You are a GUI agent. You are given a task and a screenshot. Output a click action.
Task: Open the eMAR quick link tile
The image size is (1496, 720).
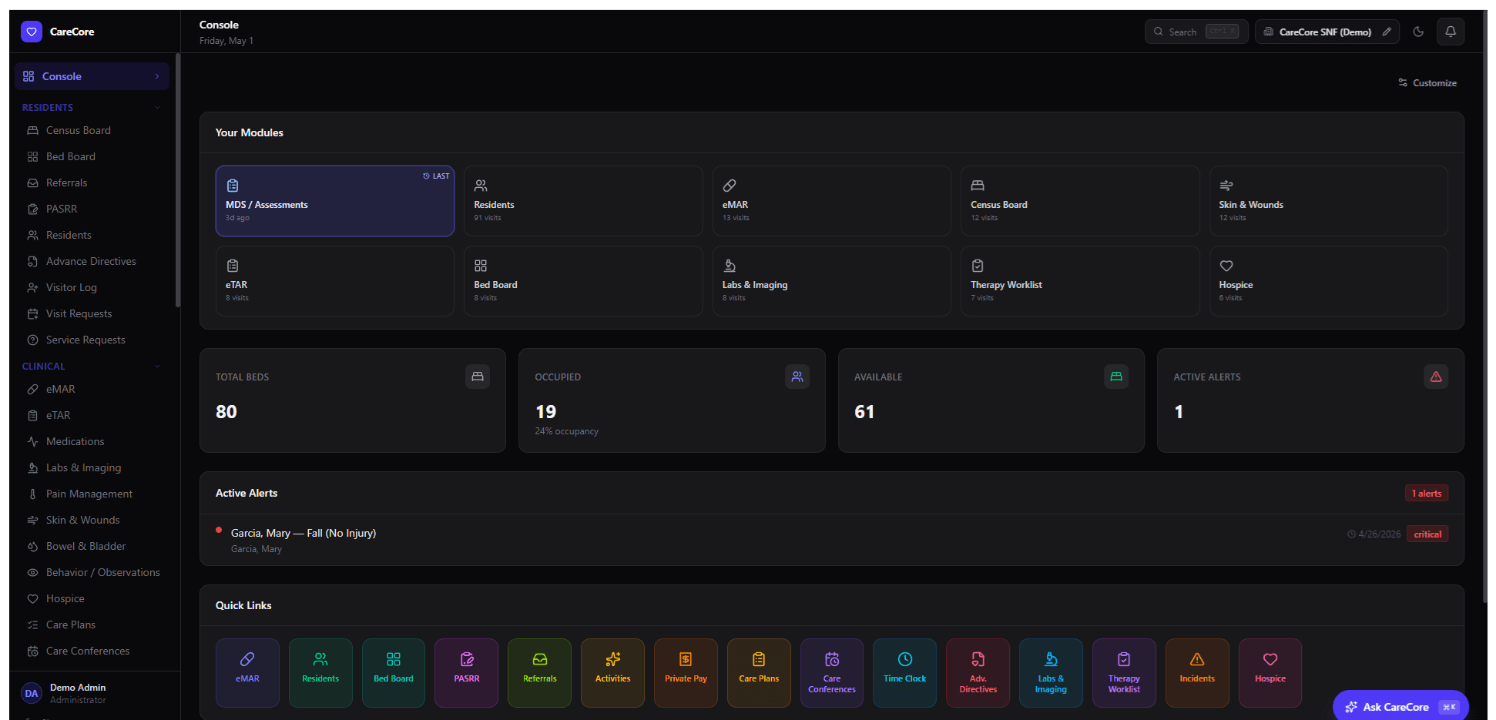pos(247,673)
